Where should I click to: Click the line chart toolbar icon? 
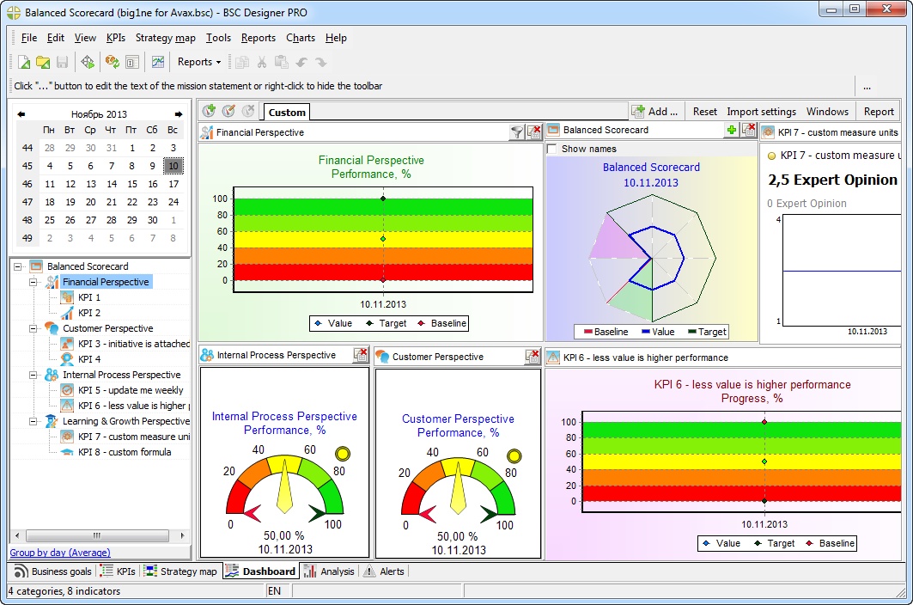coord(158,62)
